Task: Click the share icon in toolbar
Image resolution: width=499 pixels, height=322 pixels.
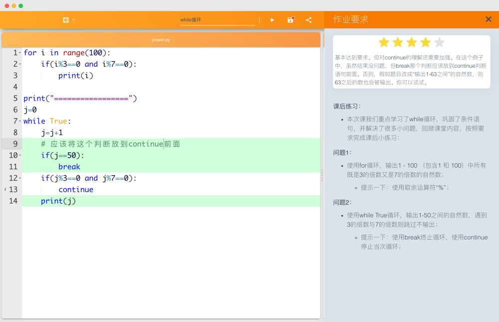Action: 309,20
